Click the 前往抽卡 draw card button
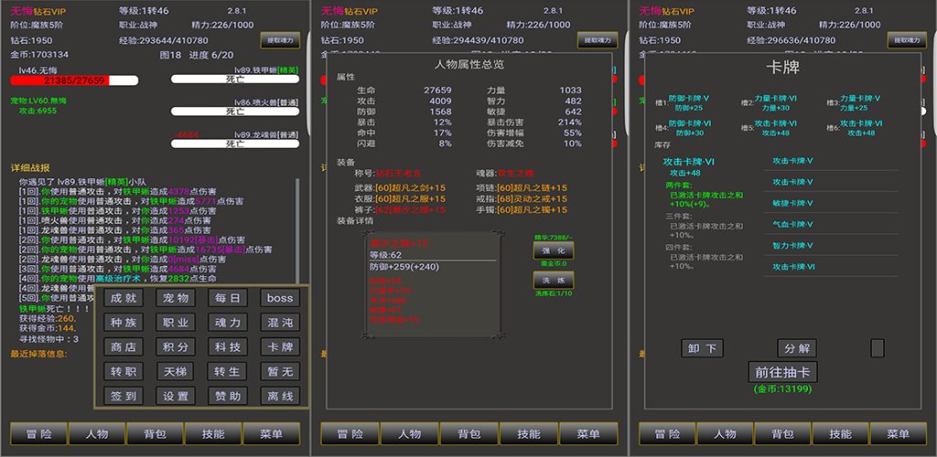Screen dimensions: 937x457 (782, 372)
